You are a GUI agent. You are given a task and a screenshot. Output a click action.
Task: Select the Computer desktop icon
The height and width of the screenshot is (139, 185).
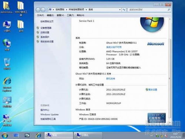[x=7, y=26]
